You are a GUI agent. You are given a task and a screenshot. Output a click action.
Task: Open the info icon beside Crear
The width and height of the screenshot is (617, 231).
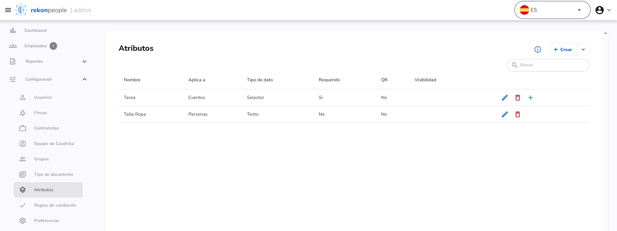point(538,49)
